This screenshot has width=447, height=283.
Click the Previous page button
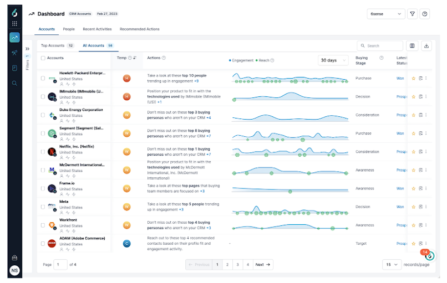(199, 265)
